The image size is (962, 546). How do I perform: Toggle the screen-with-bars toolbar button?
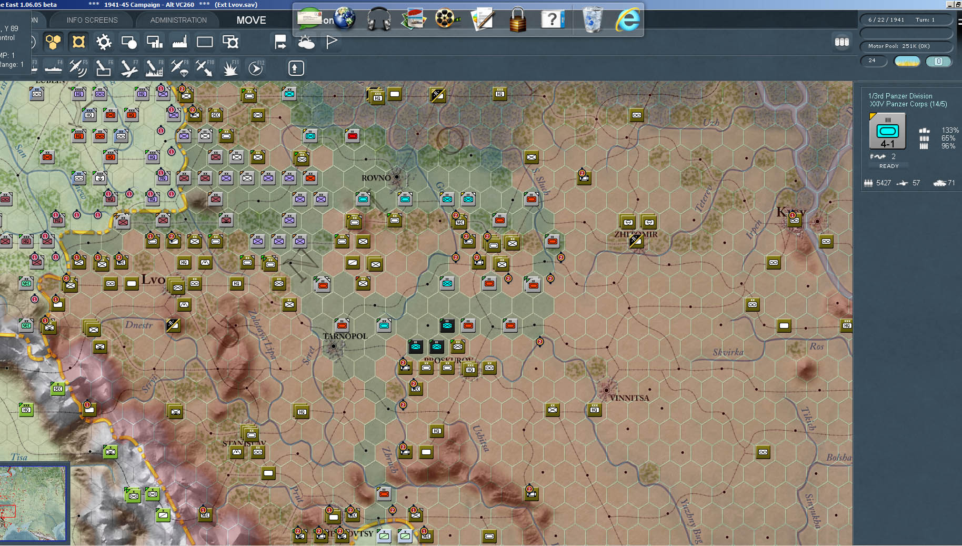[154, 42]
